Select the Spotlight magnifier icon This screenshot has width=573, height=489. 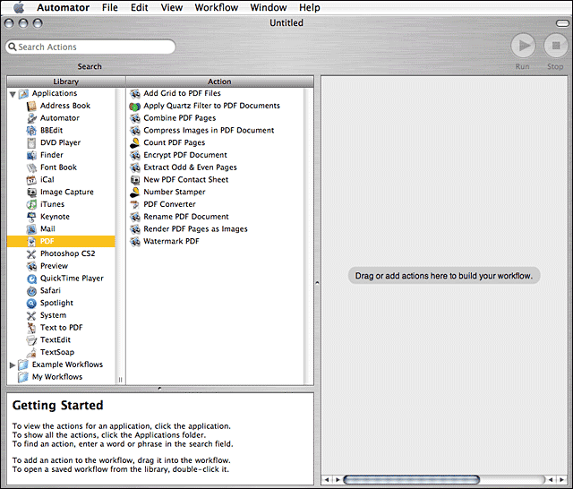(31, 304)
